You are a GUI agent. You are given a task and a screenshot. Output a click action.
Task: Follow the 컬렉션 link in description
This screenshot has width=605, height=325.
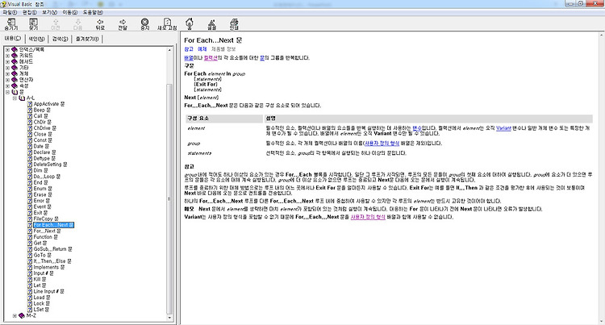tap(211, 58)
